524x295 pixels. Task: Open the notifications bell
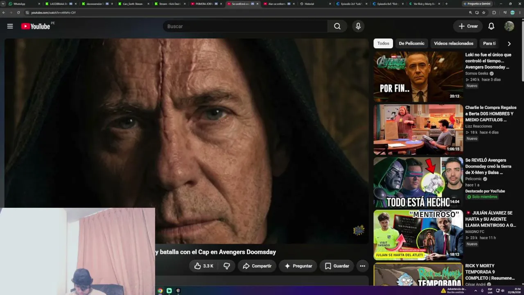click(491, 26)
